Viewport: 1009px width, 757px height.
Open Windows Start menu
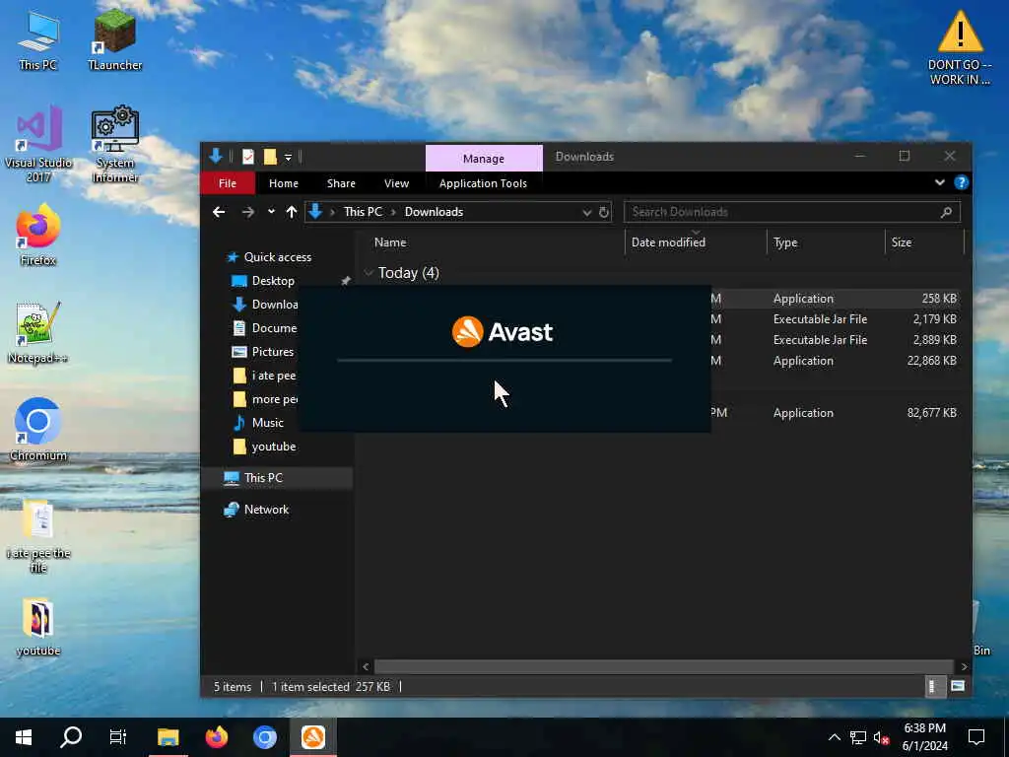[24, 737]
